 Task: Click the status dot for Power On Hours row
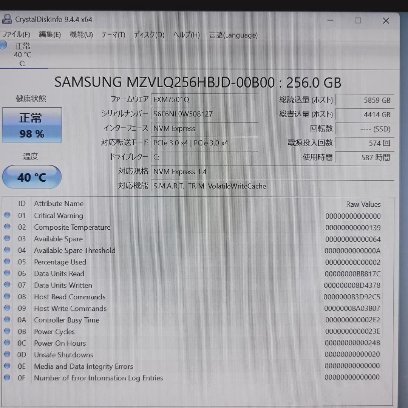pyautogui.click(x=7, y=342)
